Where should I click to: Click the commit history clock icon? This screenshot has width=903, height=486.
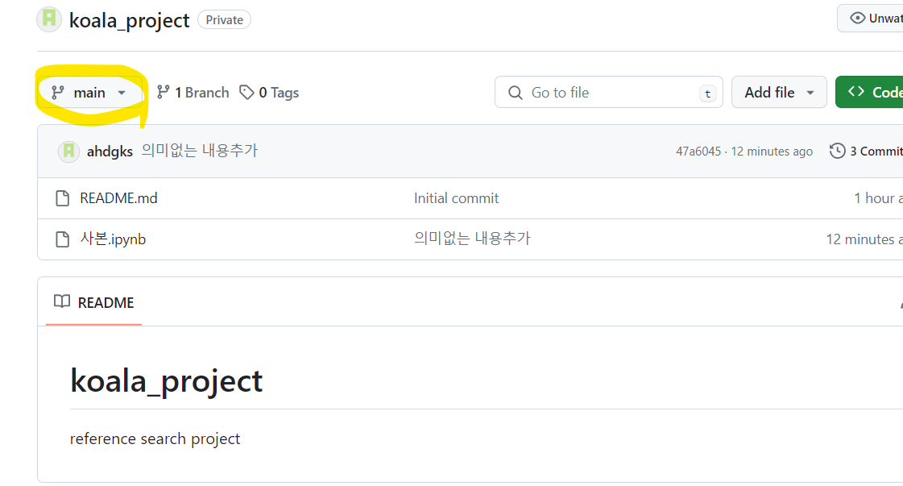[x=837, y=151]
